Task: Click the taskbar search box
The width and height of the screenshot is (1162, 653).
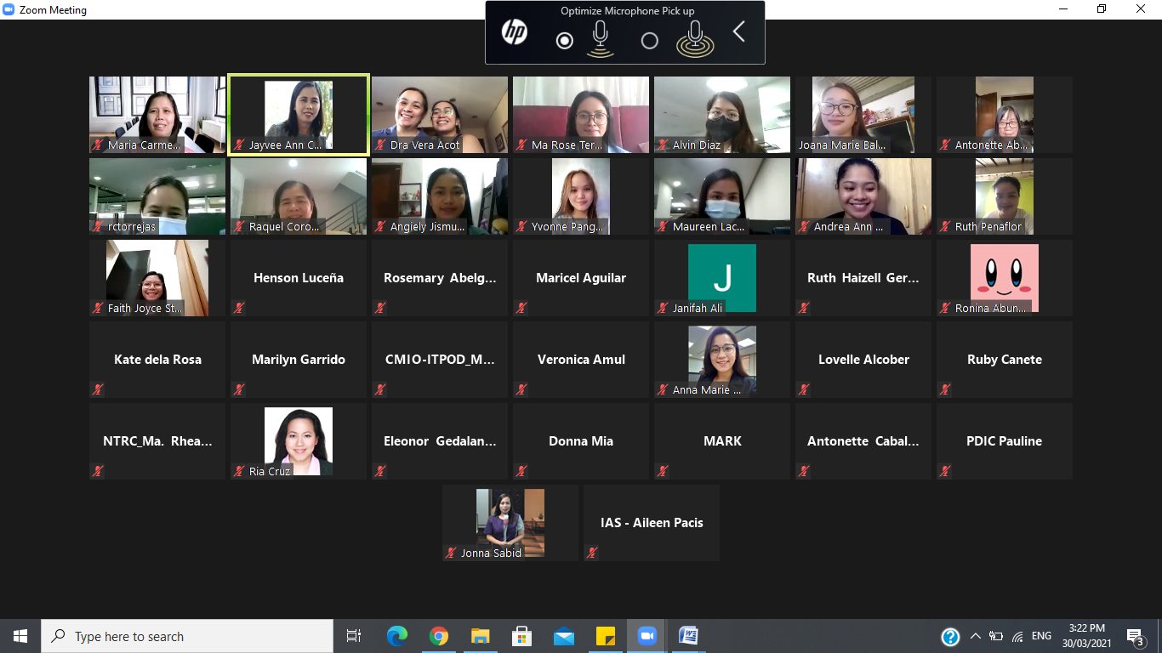Action: click(187, 636)
